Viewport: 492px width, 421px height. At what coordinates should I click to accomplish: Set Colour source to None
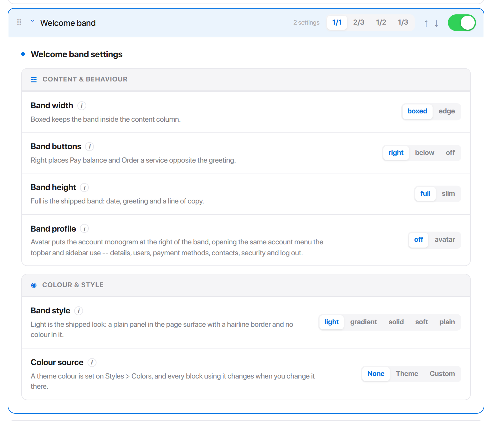376,374
